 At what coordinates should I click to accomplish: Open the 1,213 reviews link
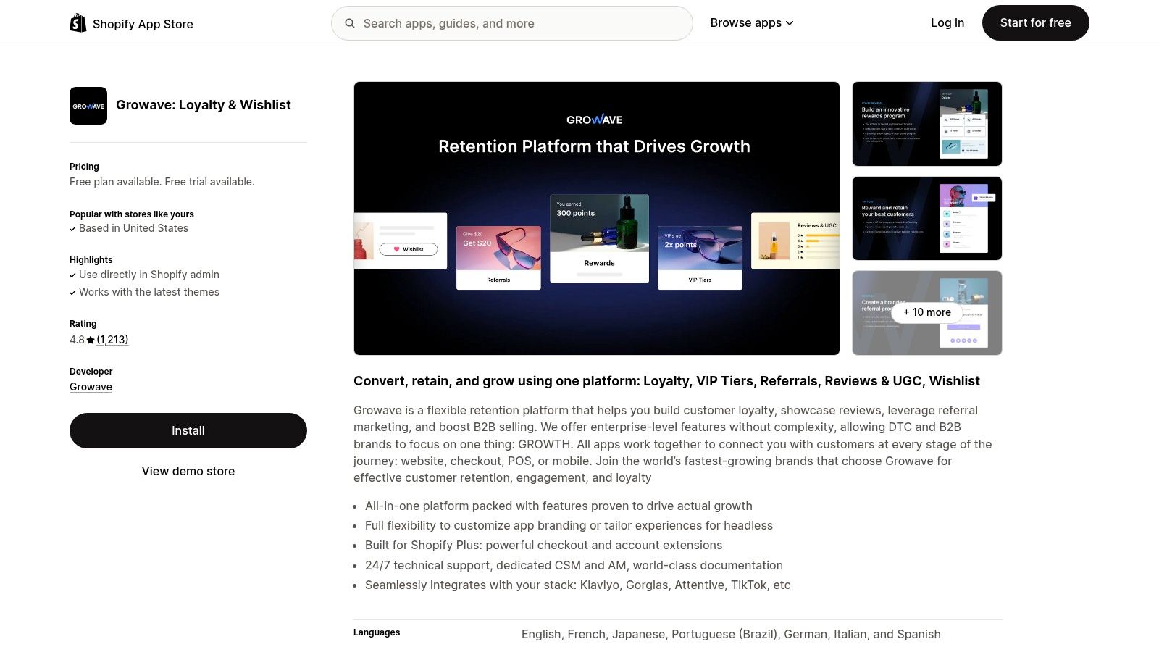(112, 340)
